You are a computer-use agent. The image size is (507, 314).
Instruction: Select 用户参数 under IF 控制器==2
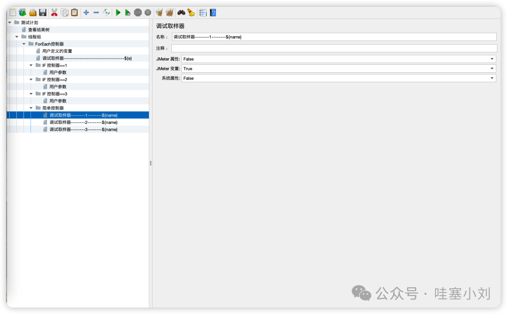pos(58,87)
